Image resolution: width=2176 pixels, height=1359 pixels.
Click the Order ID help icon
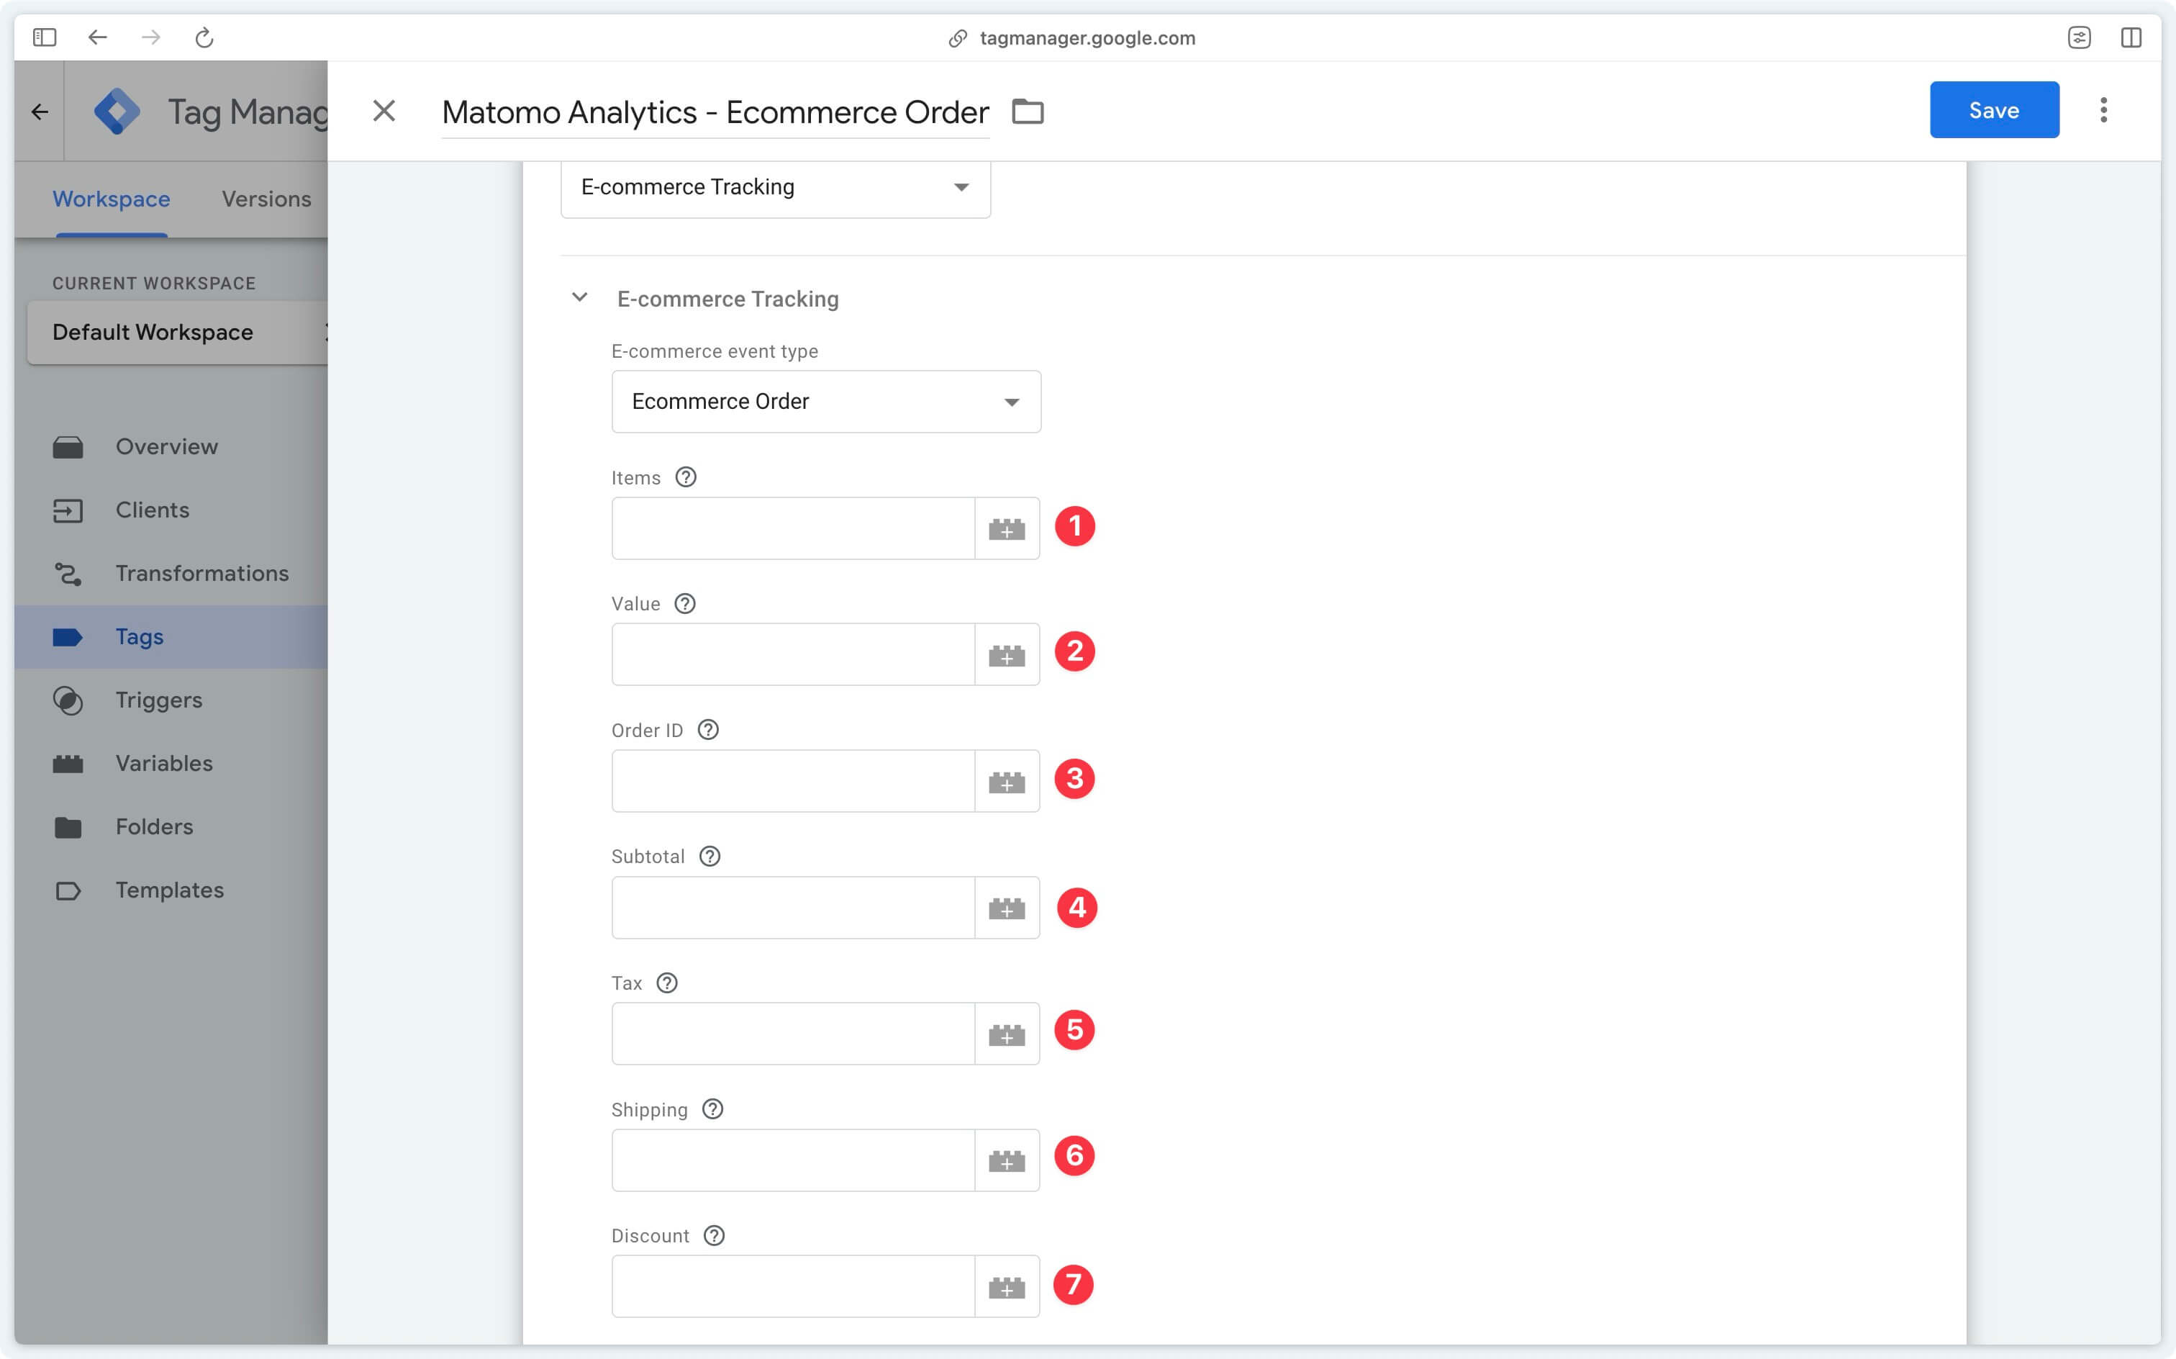[708, 730]
